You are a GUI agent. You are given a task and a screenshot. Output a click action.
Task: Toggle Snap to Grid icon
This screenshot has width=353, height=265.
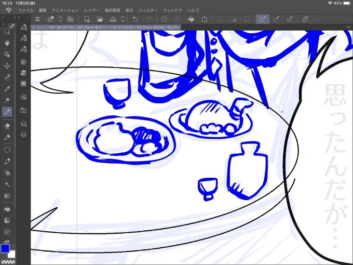[290, 19]
